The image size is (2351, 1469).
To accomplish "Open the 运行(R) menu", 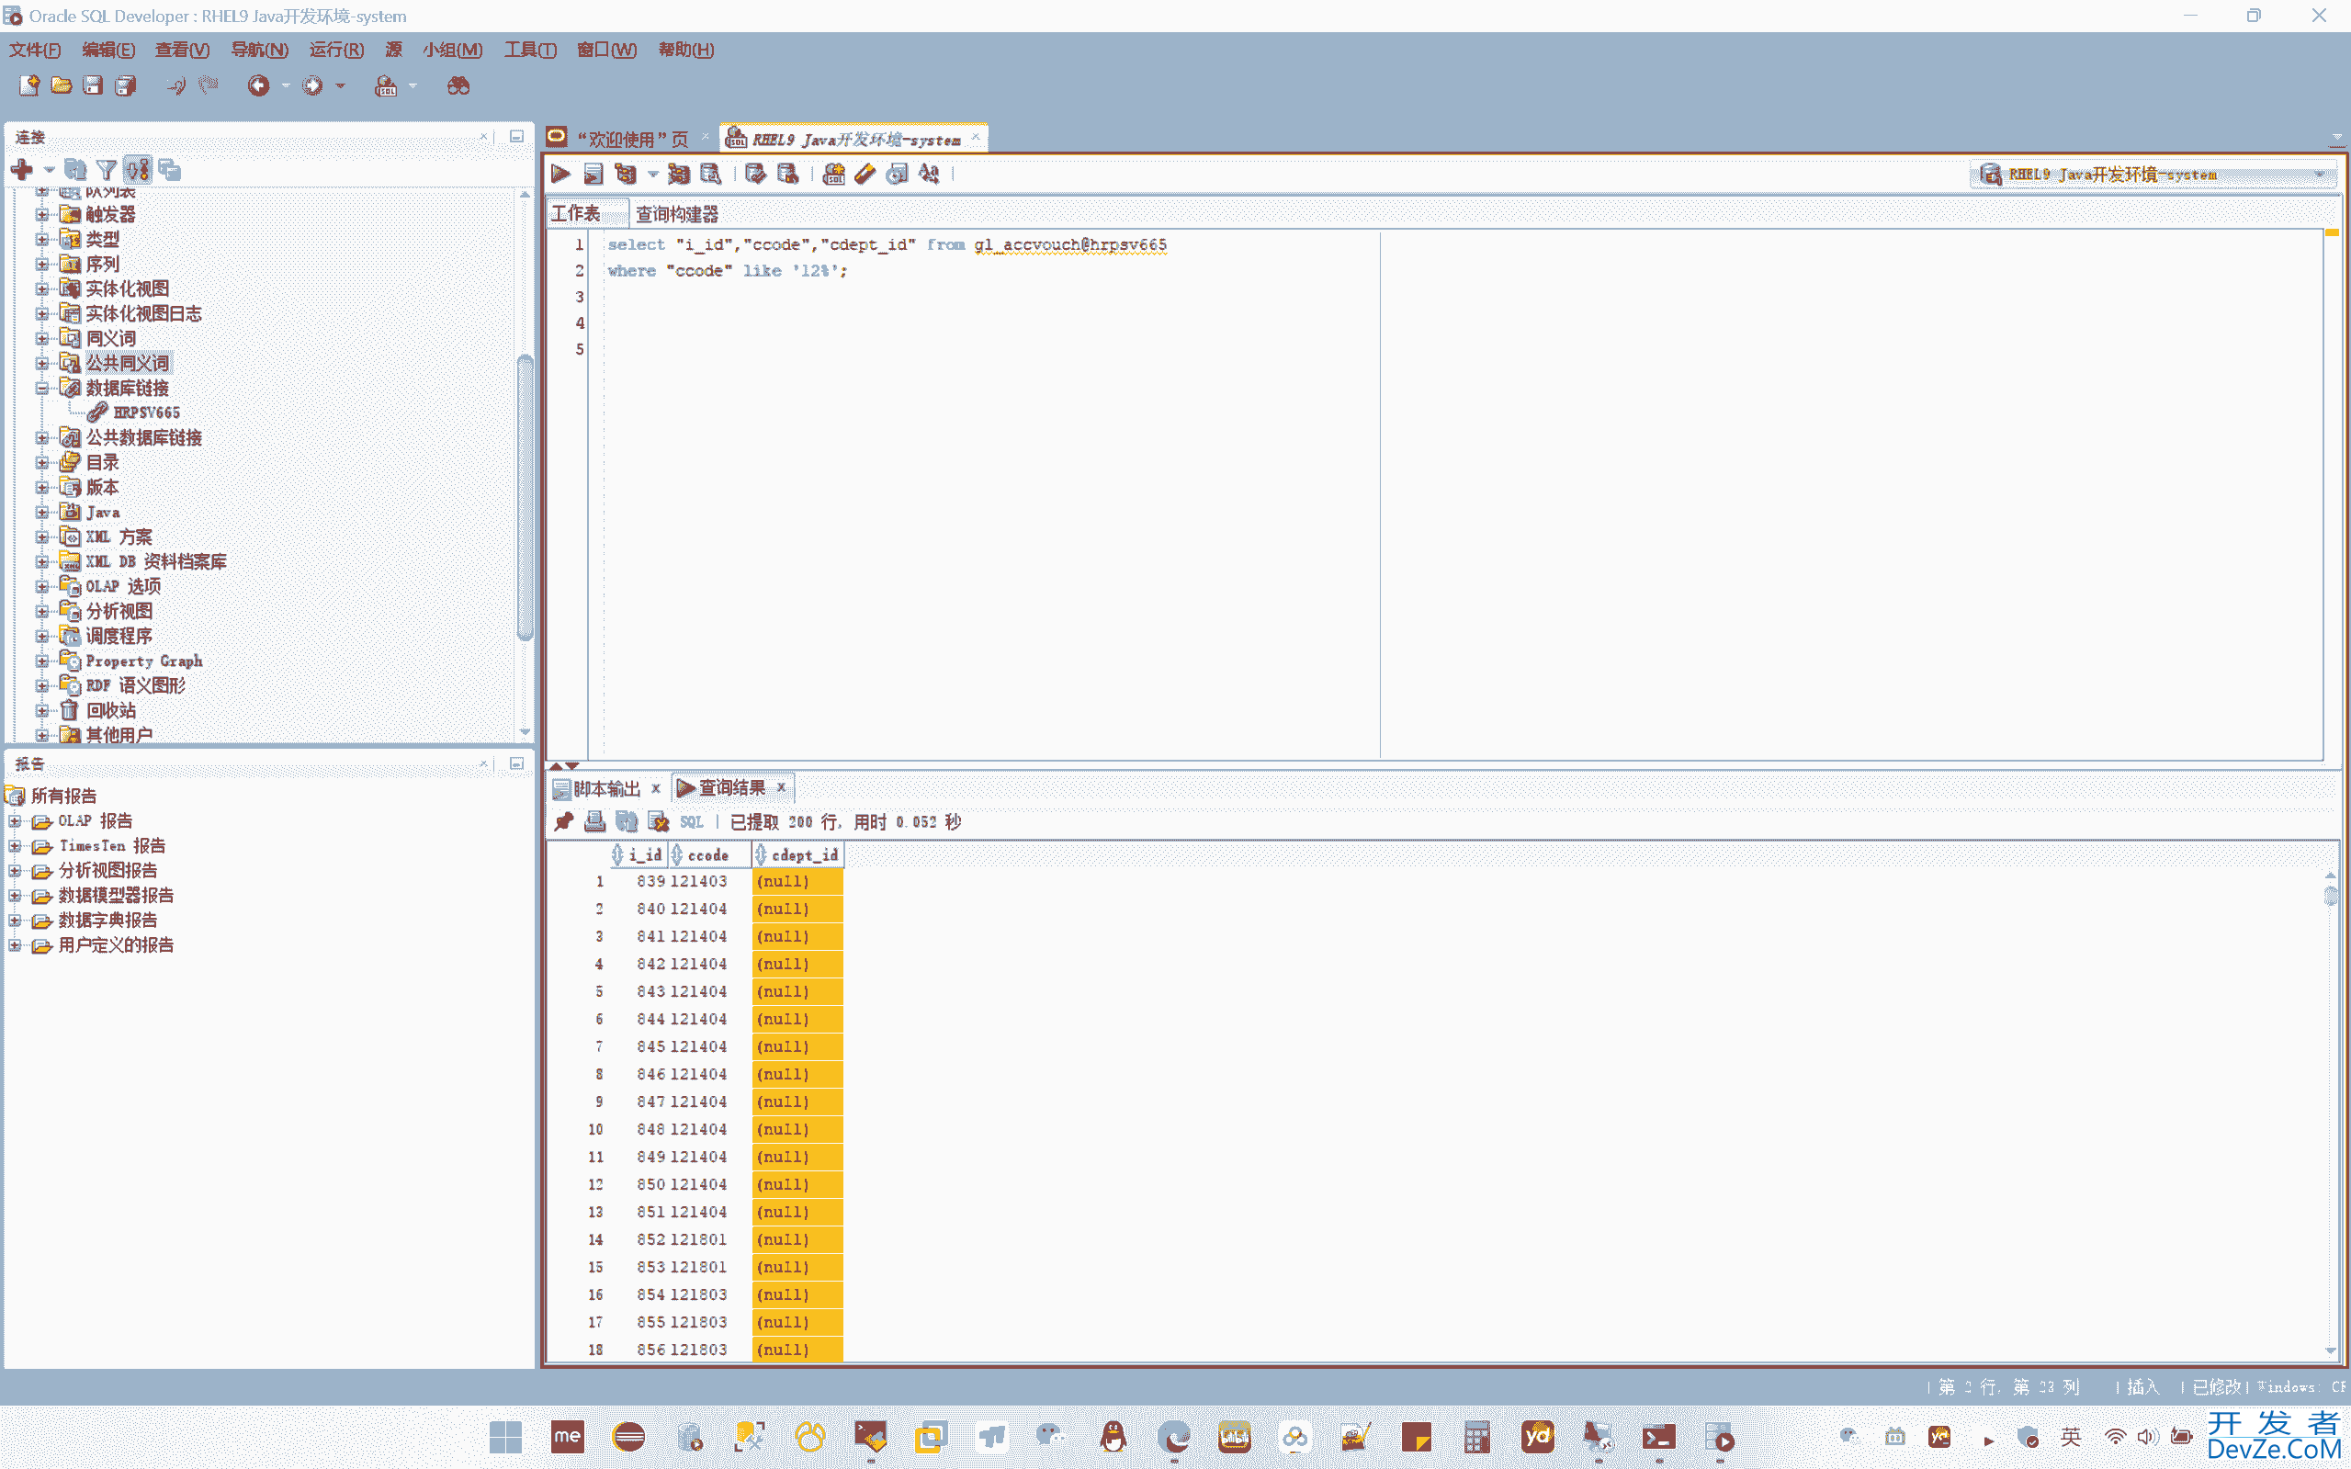I will point(336,50).
